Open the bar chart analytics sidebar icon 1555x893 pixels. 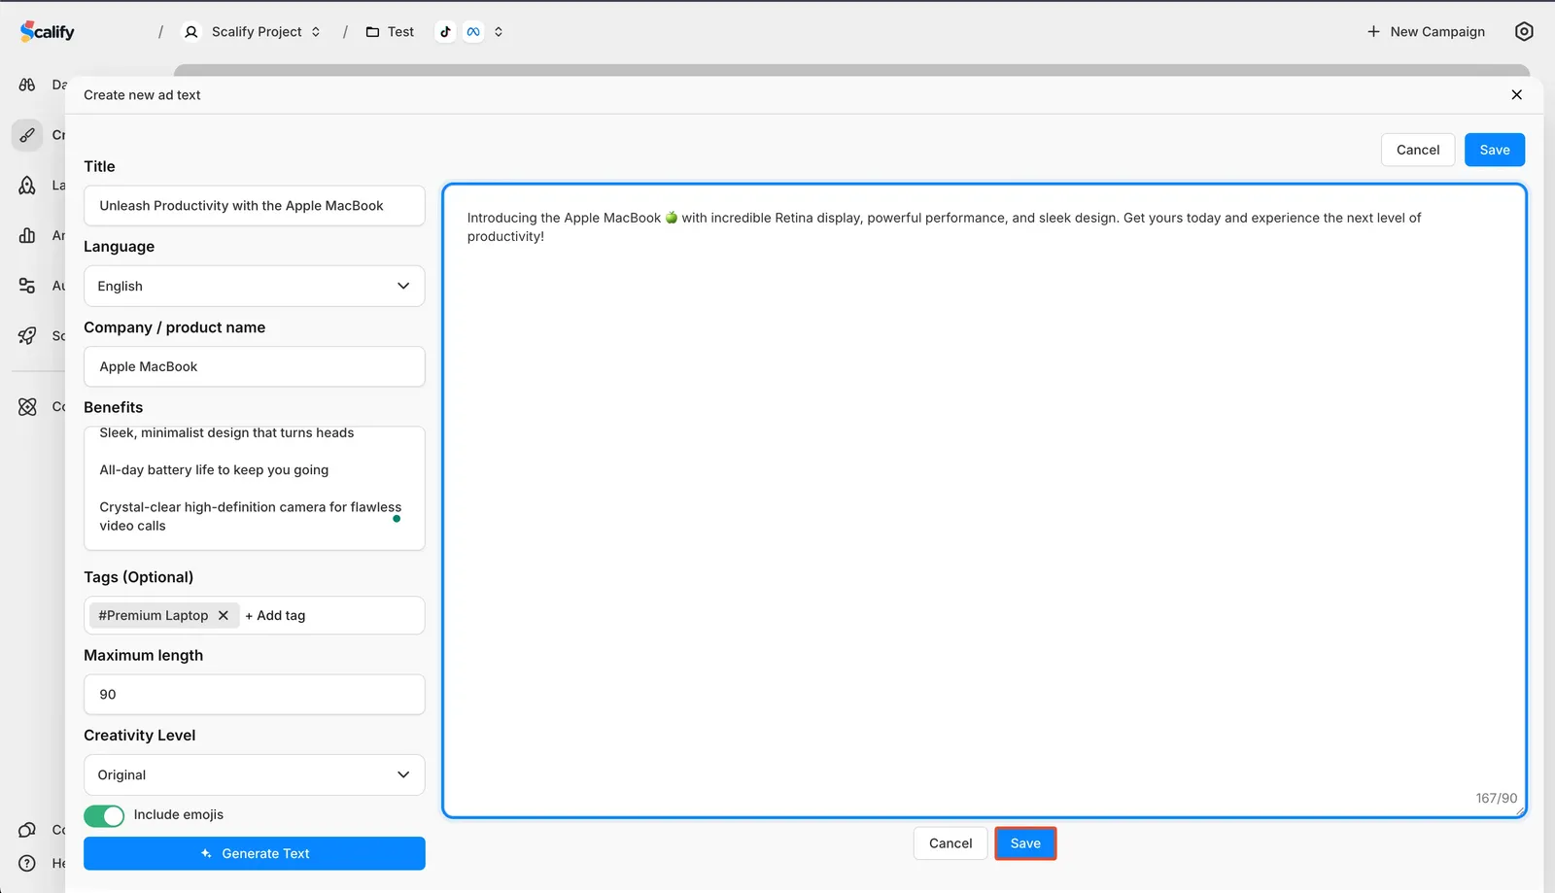[x=27, y=235]
